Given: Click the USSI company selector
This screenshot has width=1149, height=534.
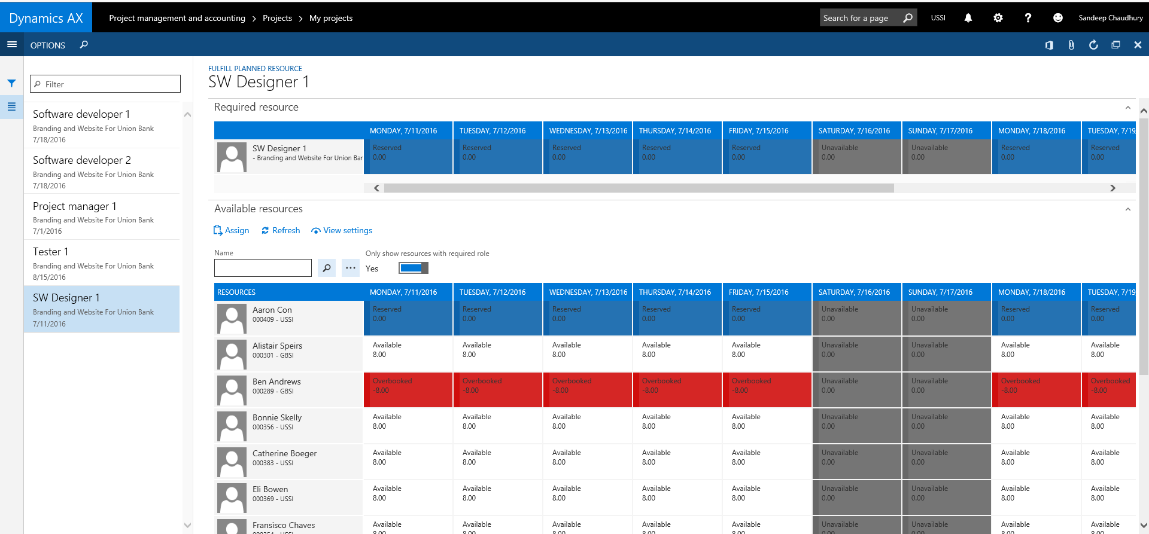Looking at the screenshot, I should pyautogui.click(x=938, y=18).
